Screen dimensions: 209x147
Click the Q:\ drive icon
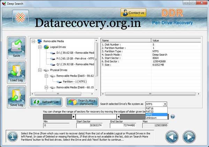point(53,64)
